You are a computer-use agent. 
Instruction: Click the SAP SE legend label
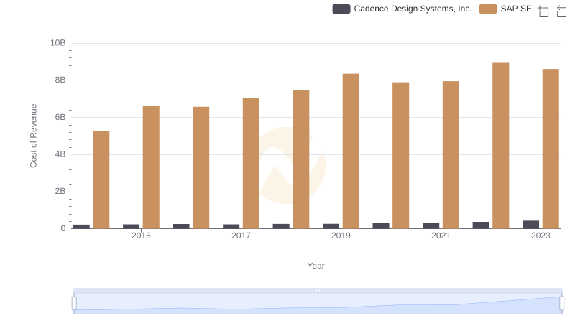[516, 9]
